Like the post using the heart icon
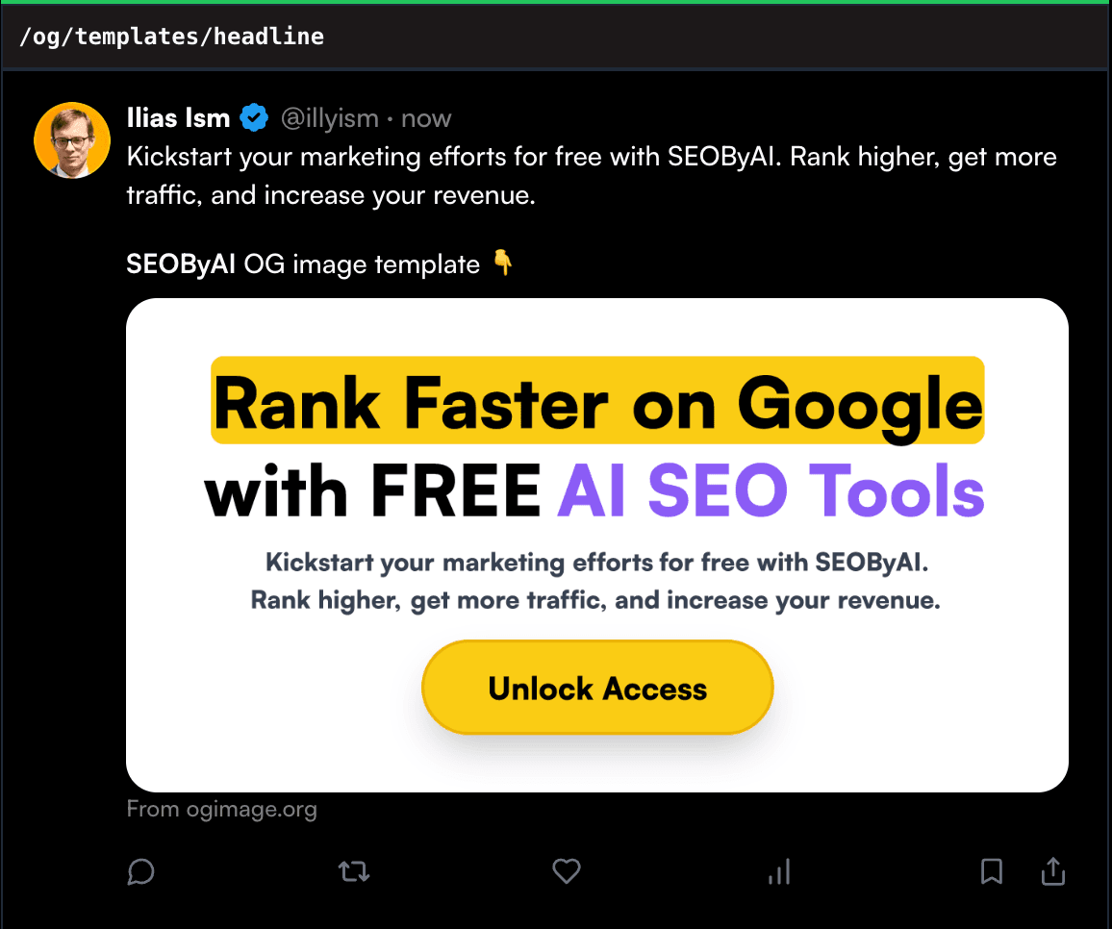This screenshot has height=929, width=1112. point(566,871)
